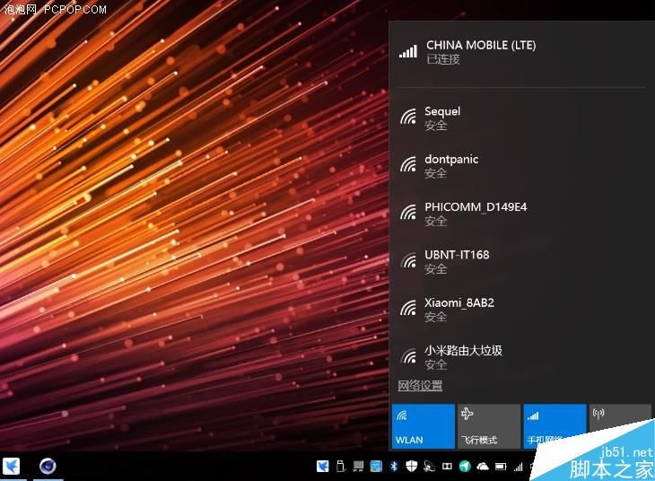Screen dimensions: 655x481
Task: Open the OneDrive cloud tray icon
Action: tap(483, 467)
